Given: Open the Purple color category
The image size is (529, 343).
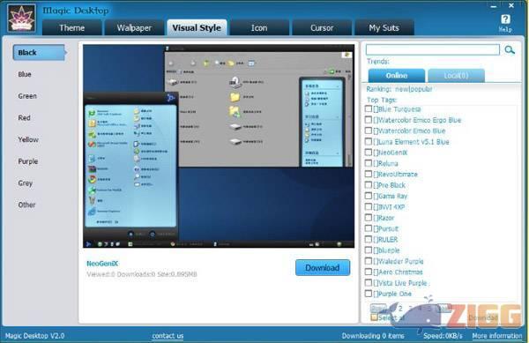Looking at the screenshot, I should click(27, 161).
